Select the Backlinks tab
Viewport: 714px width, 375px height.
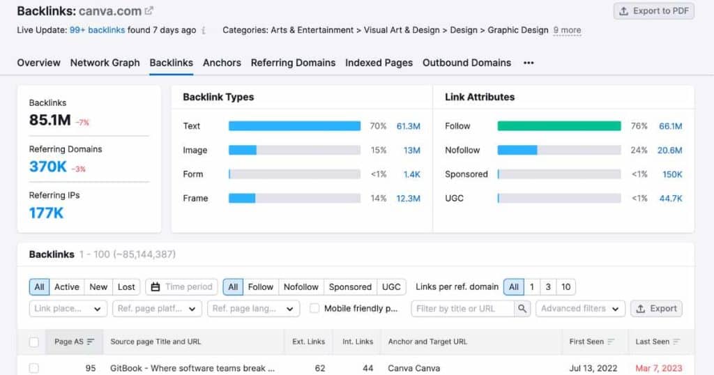[x=172, y=63]
